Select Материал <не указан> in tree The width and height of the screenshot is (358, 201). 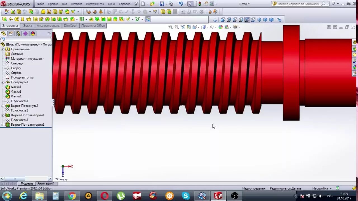click(x=27, y=59)
